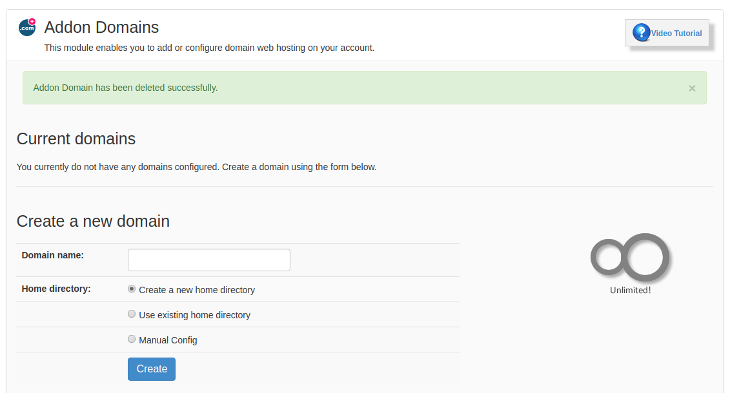Select Use existing home directory option
Image resolution: width=730 pixels, height=393 pixels.
(x=132, y=314)
